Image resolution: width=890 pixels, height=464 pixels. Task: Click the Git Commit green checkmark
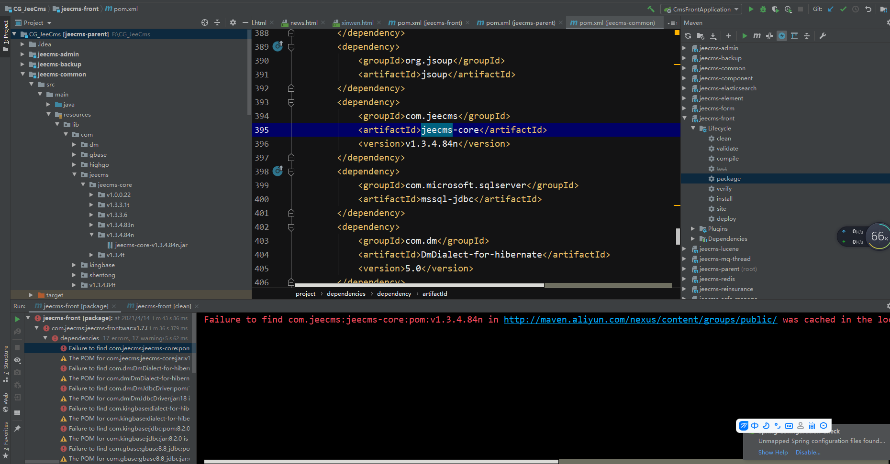tap(843, 9)
